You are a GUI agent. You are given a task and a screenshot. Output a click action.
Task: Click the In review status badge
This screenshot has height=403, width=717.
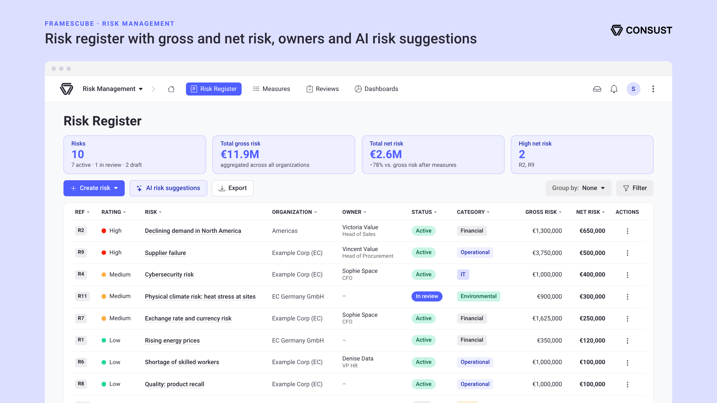pos(427,296)
